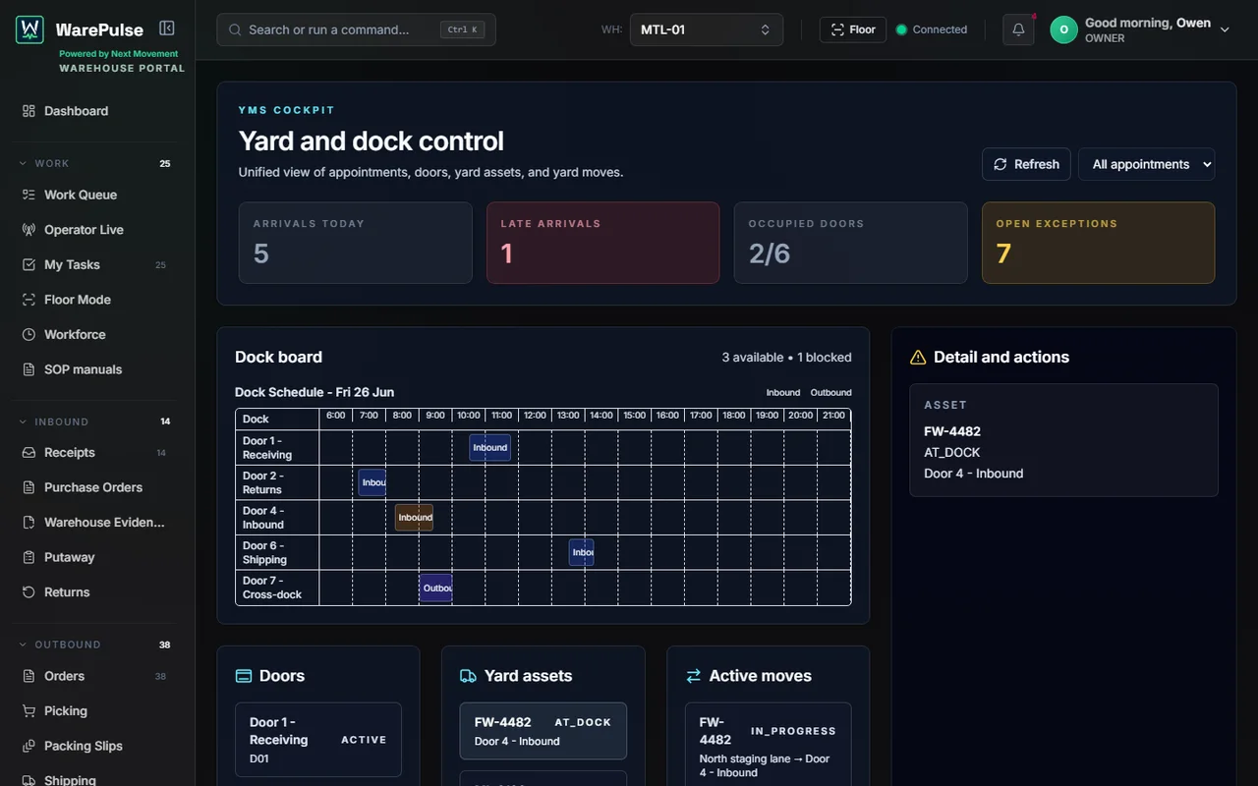
Task: Click the Receipts inbox icon
Action: 29,453
